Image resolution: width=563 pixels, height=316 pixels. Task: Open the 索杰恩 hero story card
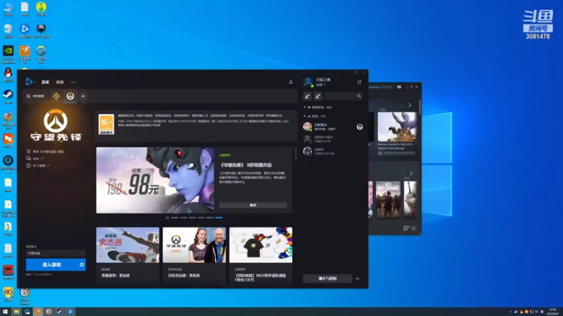[127, 254]
